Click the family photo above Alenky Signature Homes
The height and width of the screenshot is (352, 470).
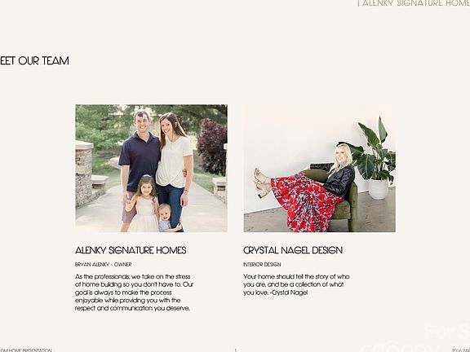(152, 168)
